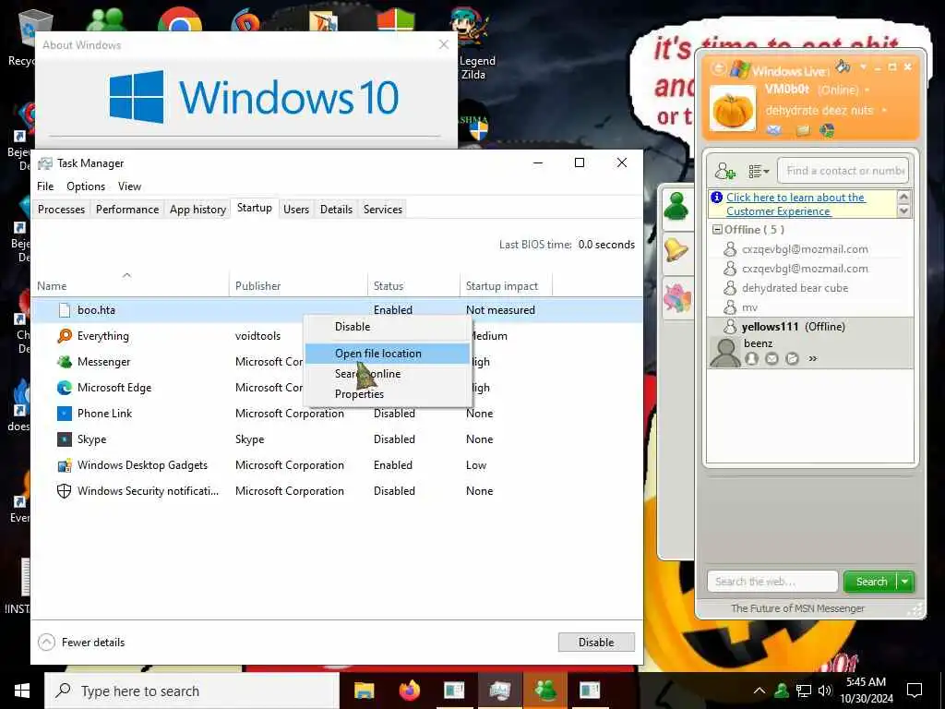Open the Messenger Search button dropdown arrow

(905, 582)
